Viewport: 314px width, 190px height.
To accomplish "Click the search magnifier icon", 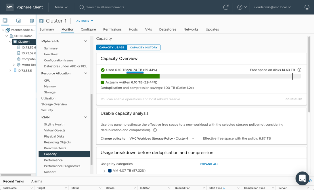I will coord(82,7).
